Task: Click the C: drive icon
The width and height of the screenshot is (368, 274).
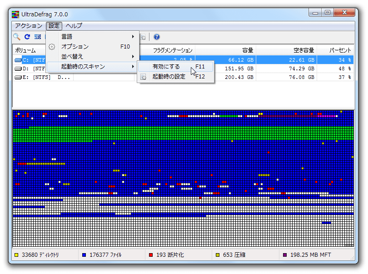Action: point(18,60)
